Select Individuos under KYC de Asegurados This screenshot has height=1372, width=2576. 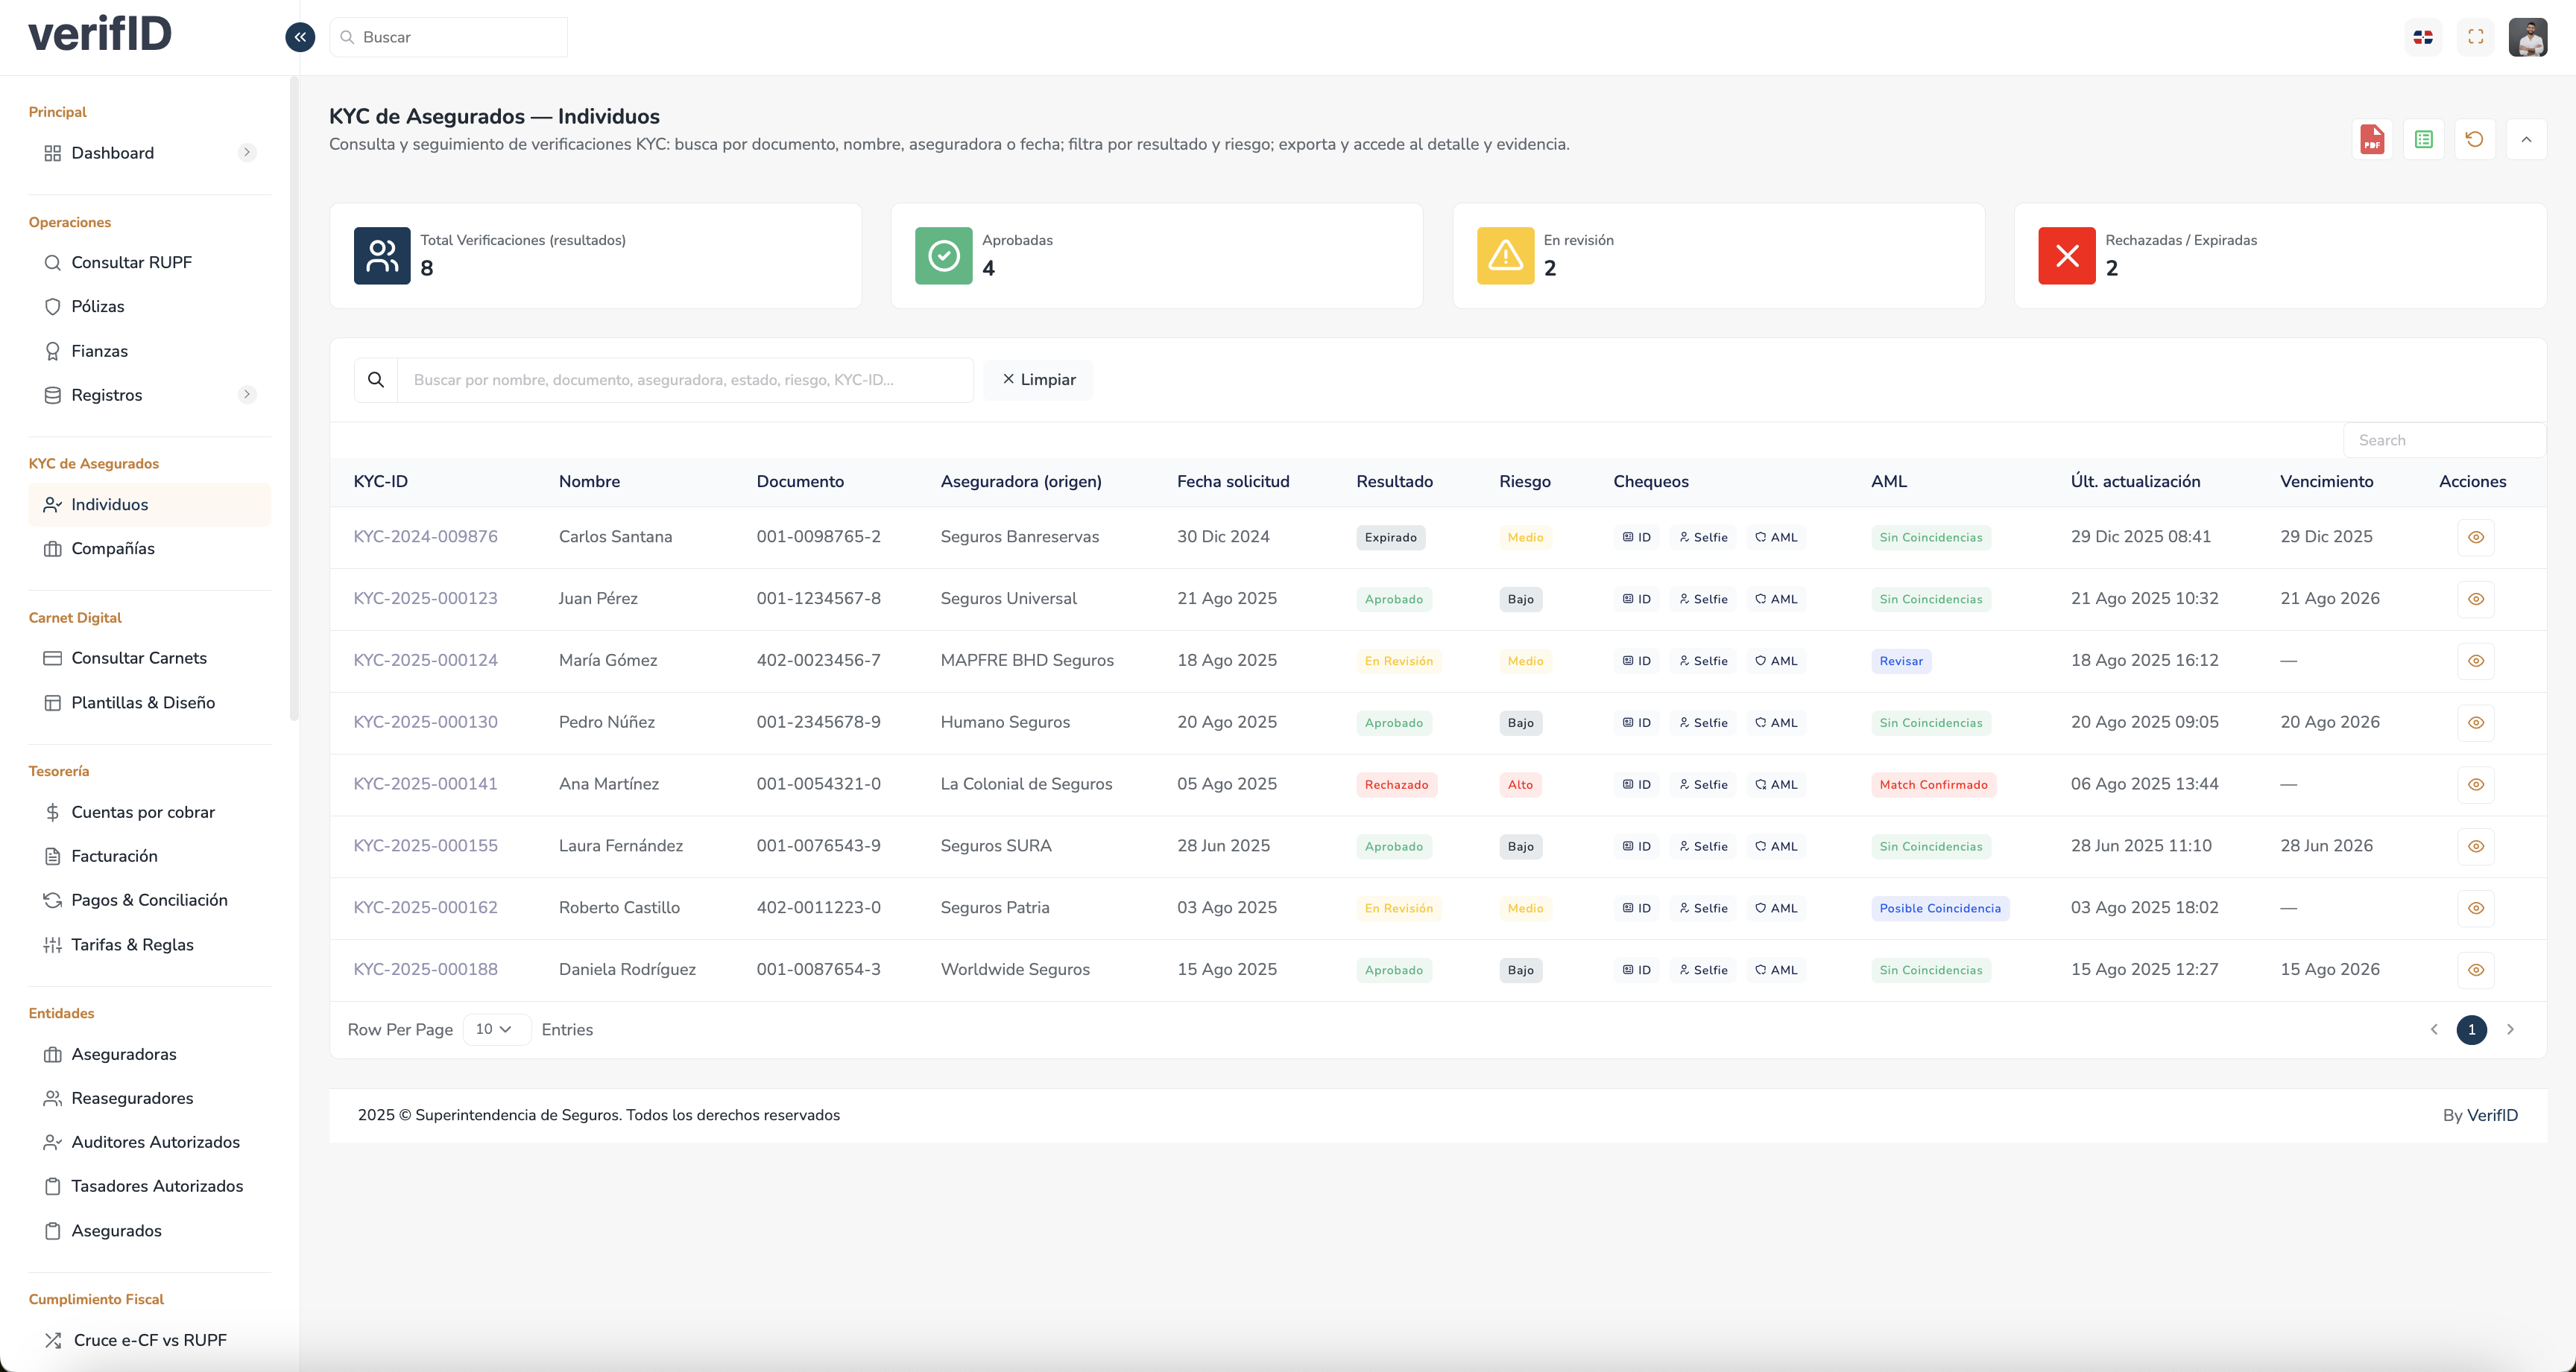[x=109, y=505]
